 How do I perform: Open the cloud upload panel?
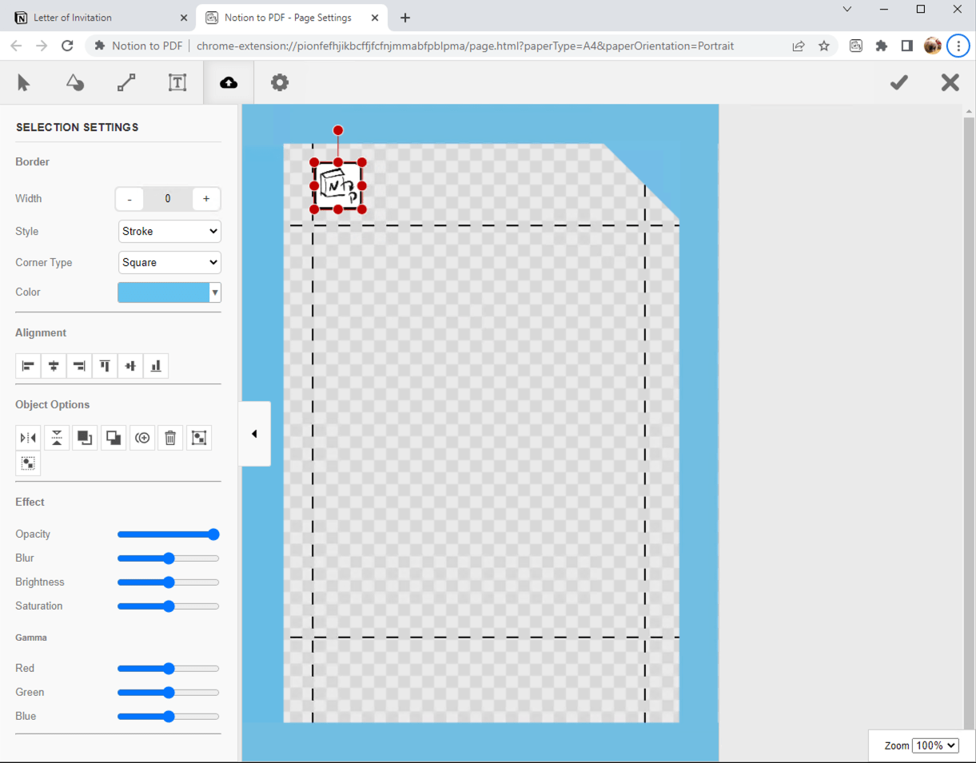(228, 82)
